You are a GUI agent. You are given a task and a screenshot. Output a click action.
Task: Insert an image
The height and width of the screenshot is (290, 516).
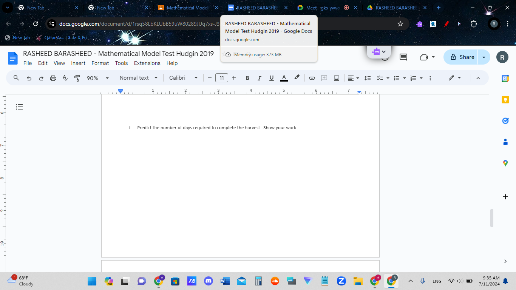click(x=337, y=78)
